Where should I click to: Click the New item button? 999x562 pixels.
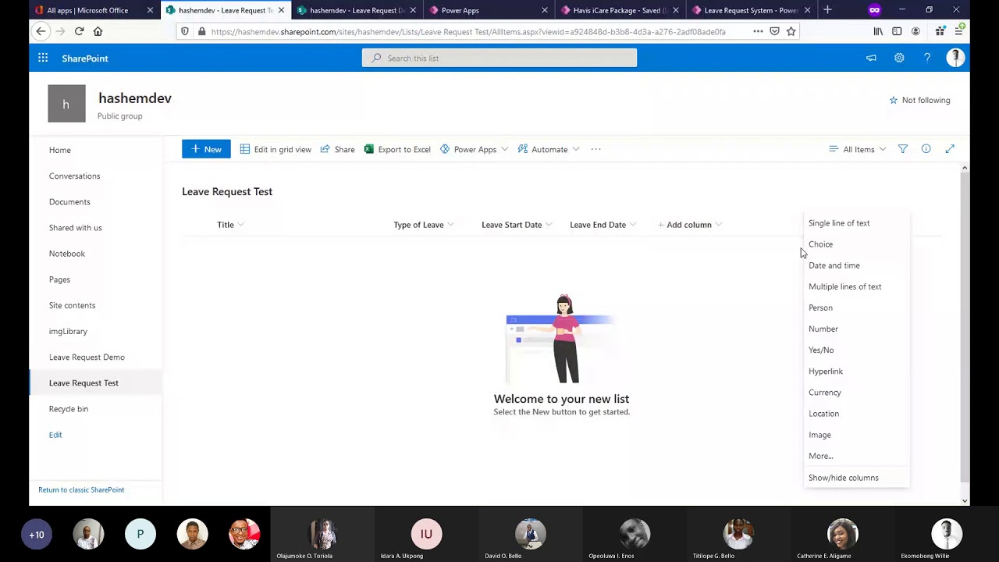click(x=206, y=149)
